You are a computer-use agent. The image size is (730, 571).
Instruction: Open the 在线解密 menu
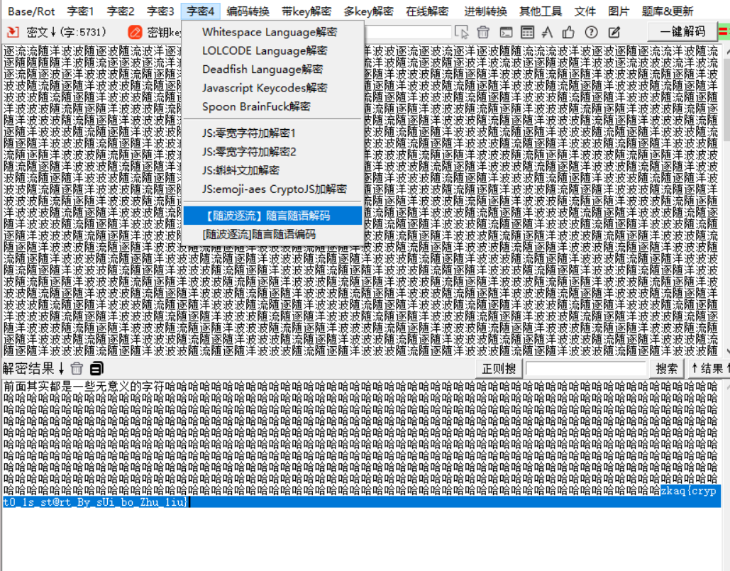[427, 11]
